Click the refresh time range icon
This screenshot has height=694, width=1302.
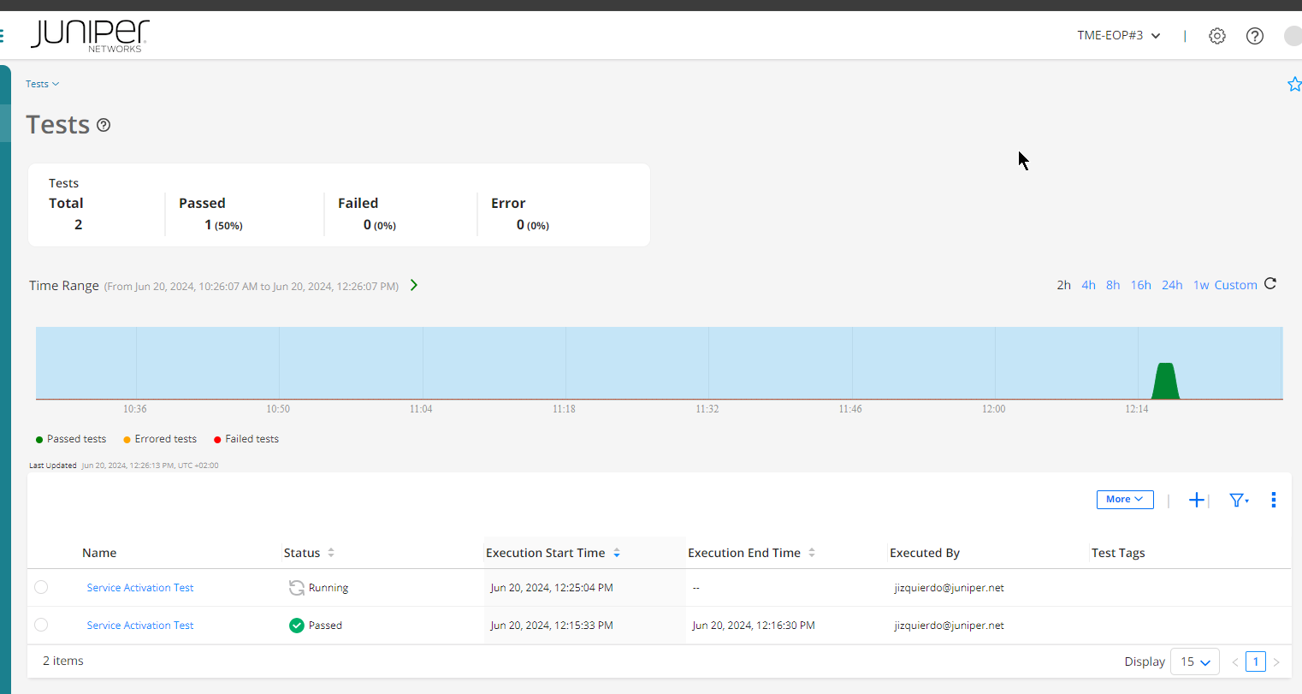tap(1270, 284)
